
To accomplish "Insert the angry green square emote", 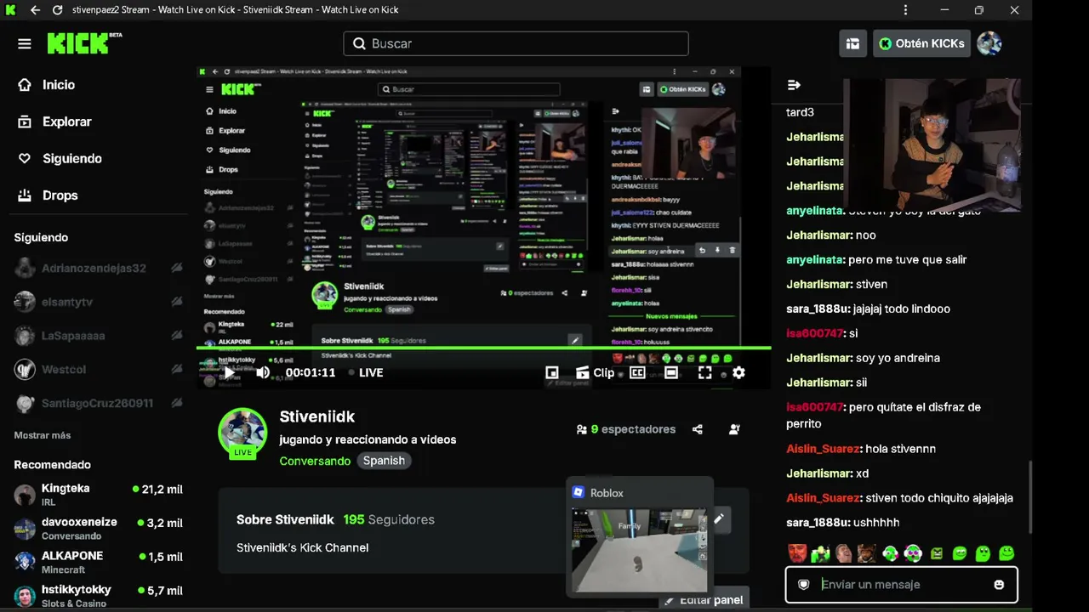I will point(936,553).
